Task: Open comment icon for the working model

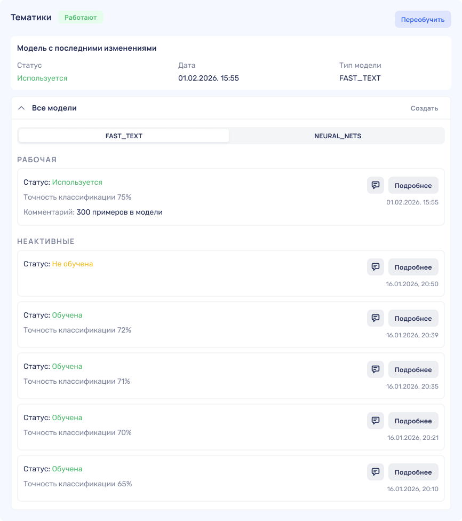Action: [x=375, y=185]
